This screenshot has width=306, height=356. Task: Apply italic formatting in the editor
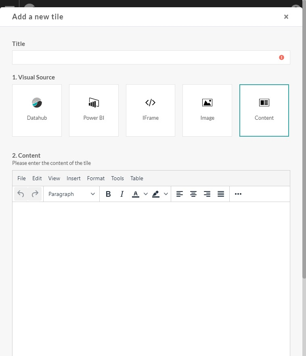click(x=122, y=194)
